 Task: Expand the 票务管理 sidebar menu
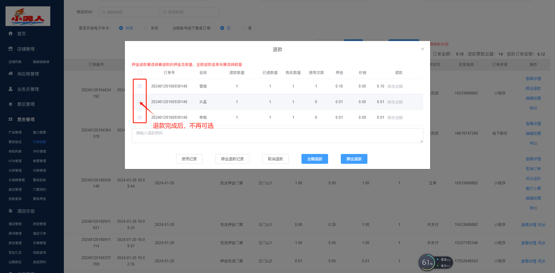(x=26, y=120)
